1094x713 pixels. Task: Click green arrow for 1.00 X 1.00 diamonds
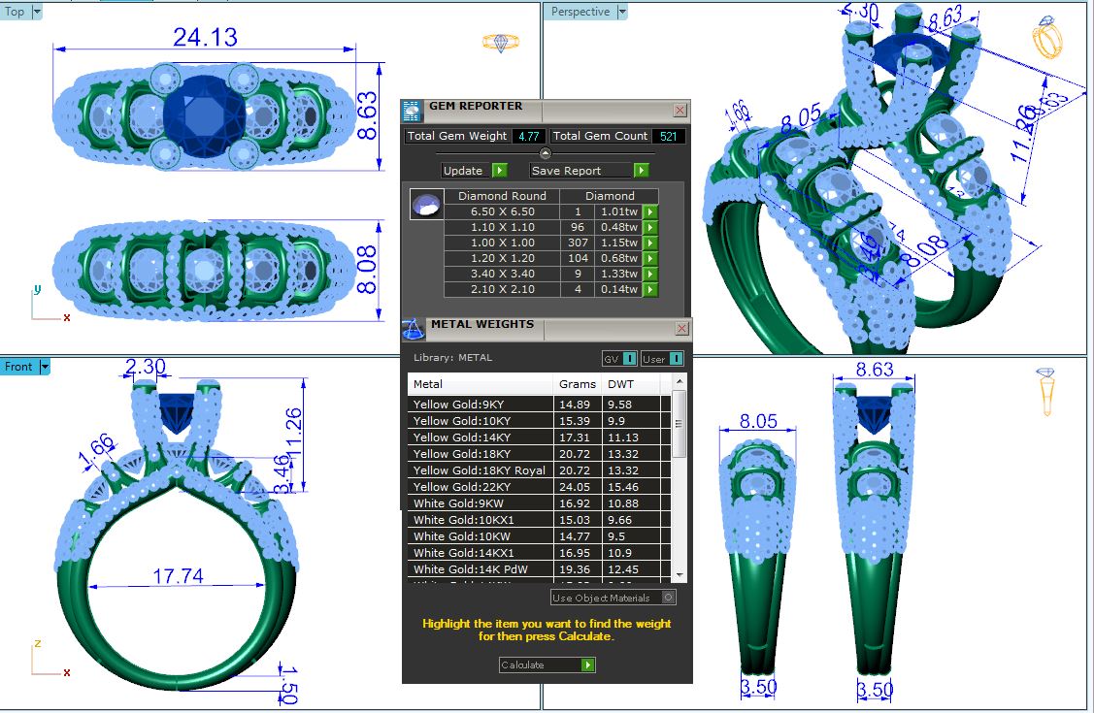pos(650,243)
